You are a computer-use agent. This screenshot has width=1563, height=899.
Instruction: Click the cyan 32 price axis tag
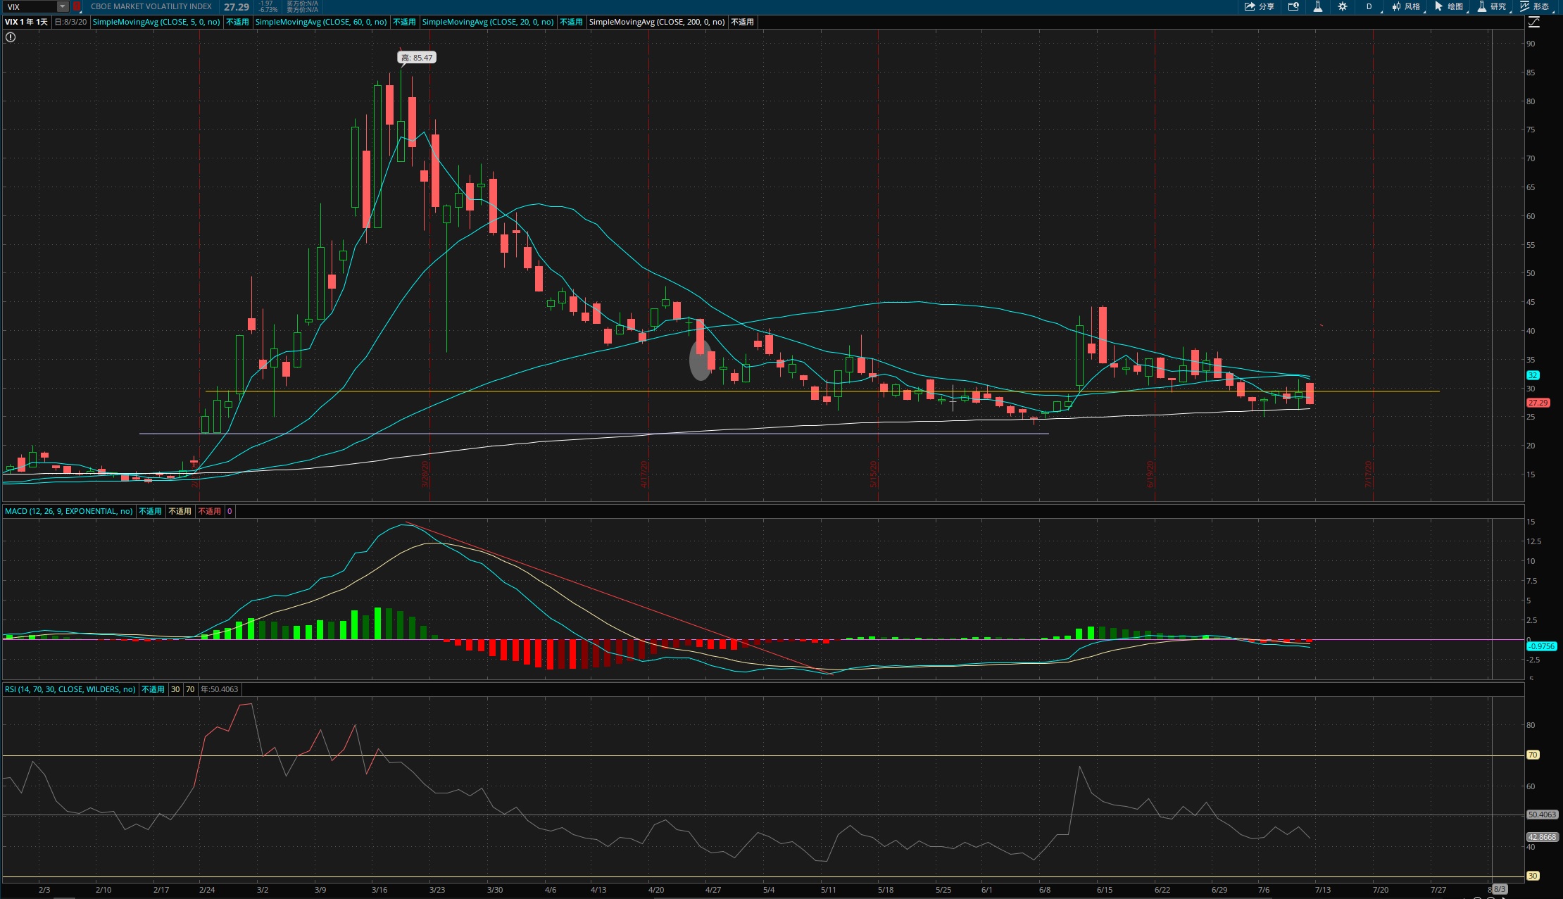tap(1533, 375)
